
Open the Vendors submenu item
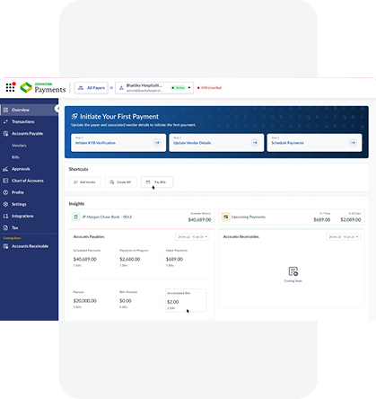point(19,146)
